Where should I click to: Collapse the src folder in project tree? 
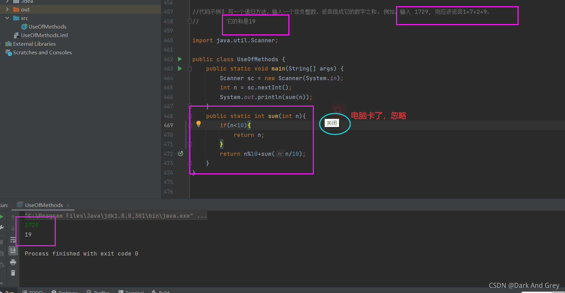[x=7, y=18]
